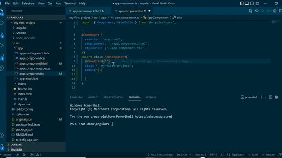Click the split terminal icon
Screen dimensions: 282x158
271,97
